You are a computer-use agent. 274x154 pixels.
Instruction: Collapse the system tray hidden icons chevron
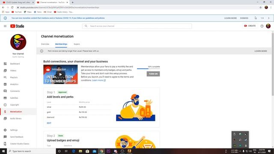(240, 151)
